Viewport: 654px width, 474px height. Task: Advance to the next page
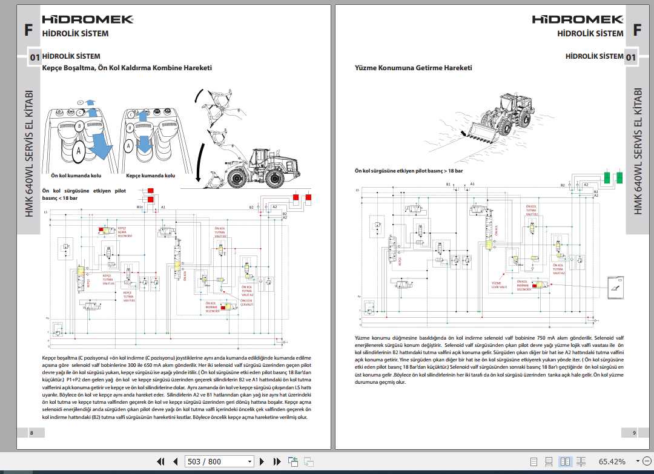[262, 461]
